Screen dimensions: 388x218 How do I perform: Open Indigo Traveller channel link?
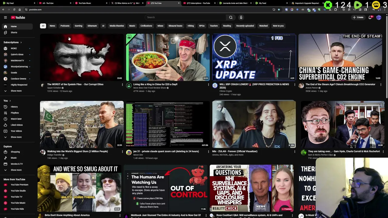[54, 155]
